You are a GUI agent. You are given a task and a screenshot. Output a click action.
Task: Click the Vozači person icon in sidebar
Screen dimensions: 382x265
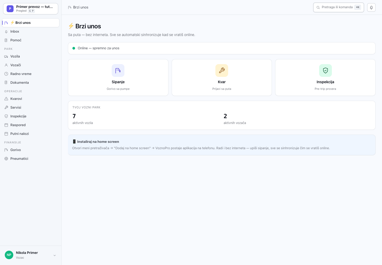(6, 65)
